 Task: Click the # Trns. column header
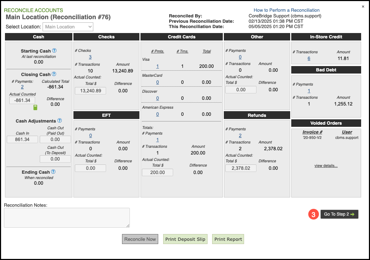click(182, 51)
